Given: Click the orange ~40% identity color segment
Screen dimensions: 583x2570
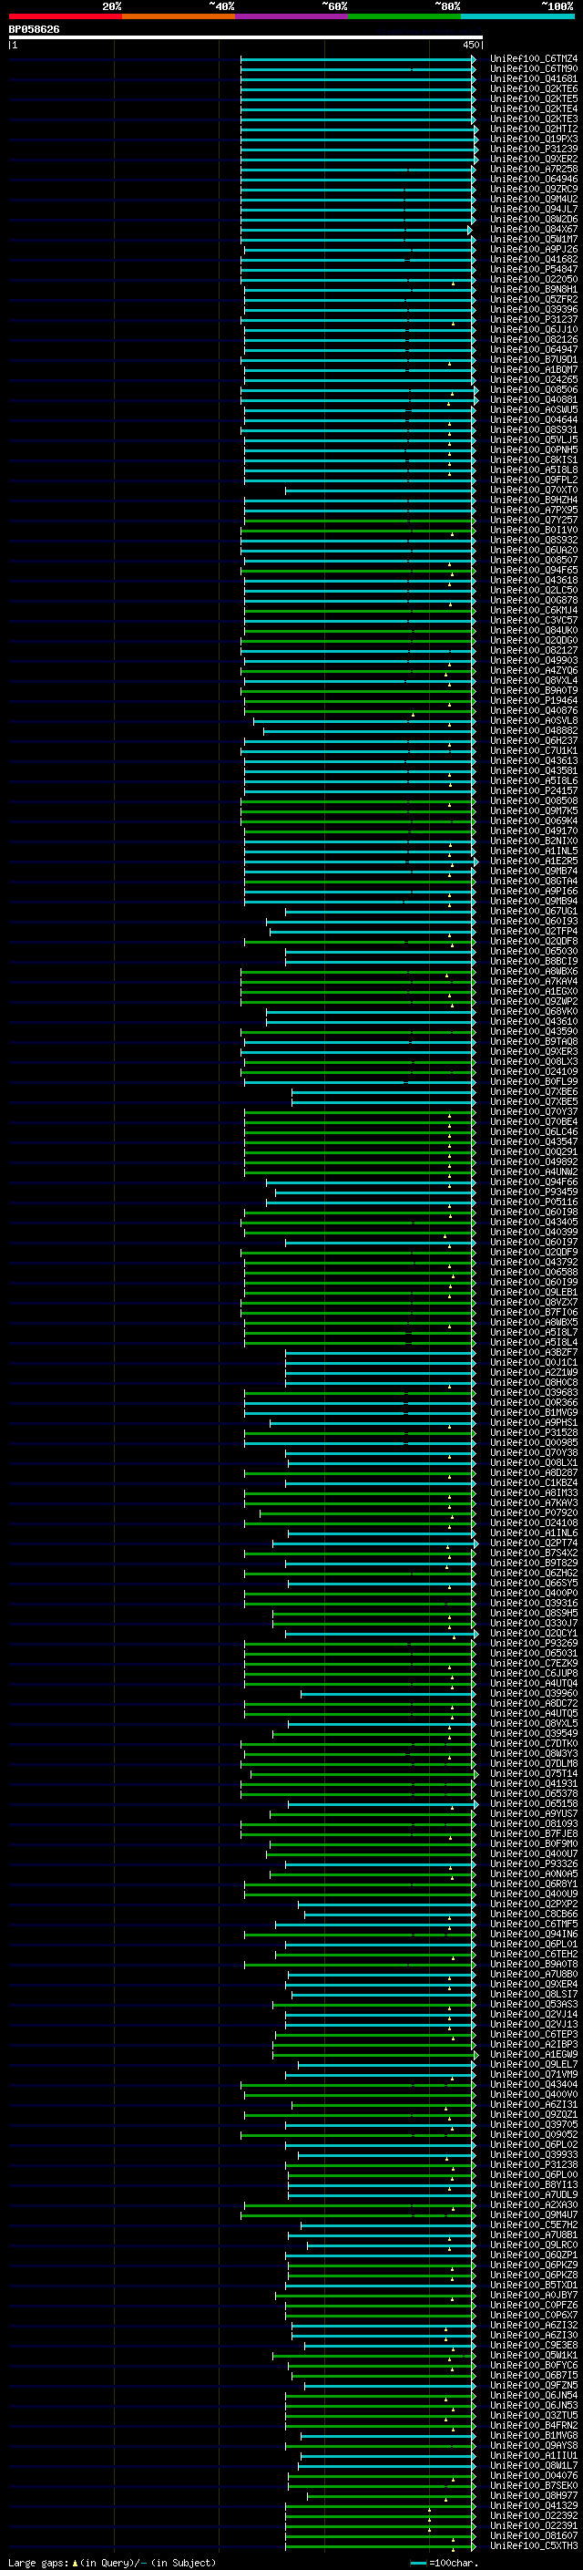Looking at the screenshot, I should [179, 16].
